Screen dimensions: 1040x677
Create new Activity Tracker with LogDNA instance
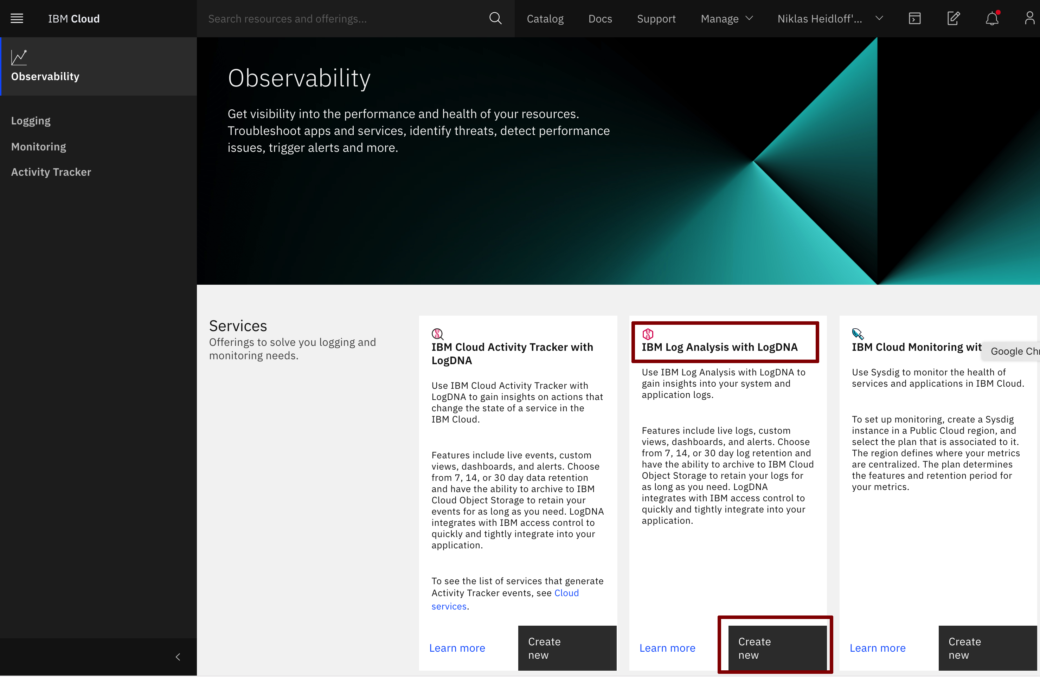coord(567,648)
